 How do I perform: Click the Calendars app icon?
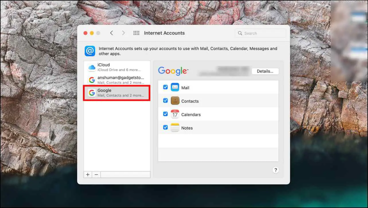tap(175, 114)
